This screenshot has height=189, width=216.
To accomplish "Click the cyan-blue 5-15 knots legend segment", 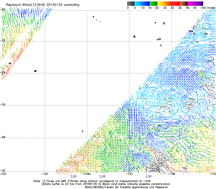I will pos(142,3).
